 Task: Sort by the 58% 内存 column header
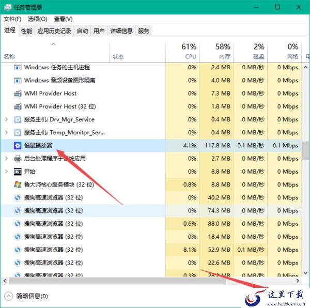click(x=216, y=52)
